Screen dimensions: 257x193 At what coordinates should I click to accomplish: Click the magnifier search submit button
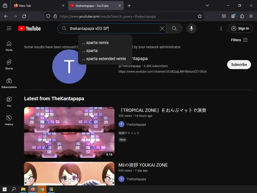click(x=174, y=28)
